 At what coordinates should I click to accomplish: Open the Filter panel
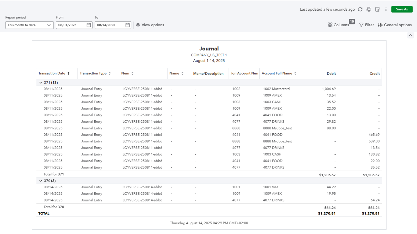pyautogui.click(x=366, y=25)
